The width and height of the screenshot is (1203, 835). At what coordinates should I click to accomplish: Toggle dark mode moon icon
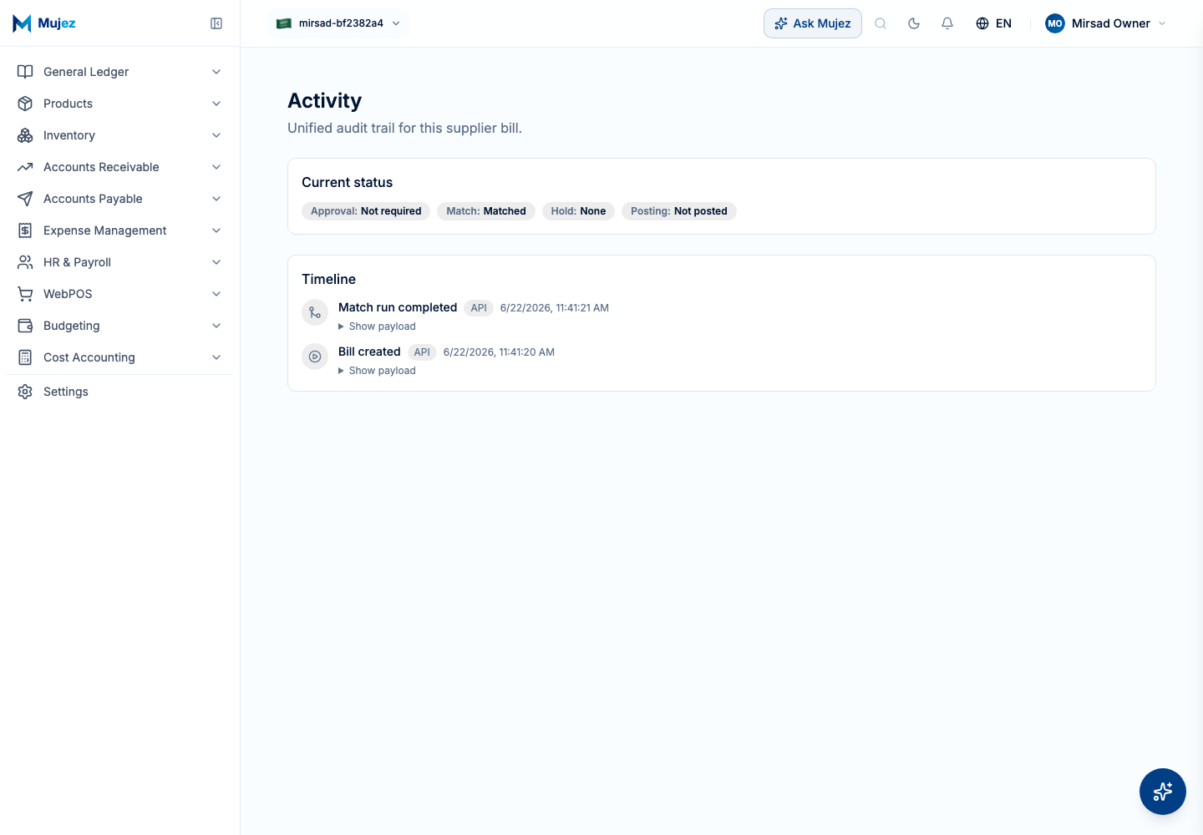(x=914, y=23)
